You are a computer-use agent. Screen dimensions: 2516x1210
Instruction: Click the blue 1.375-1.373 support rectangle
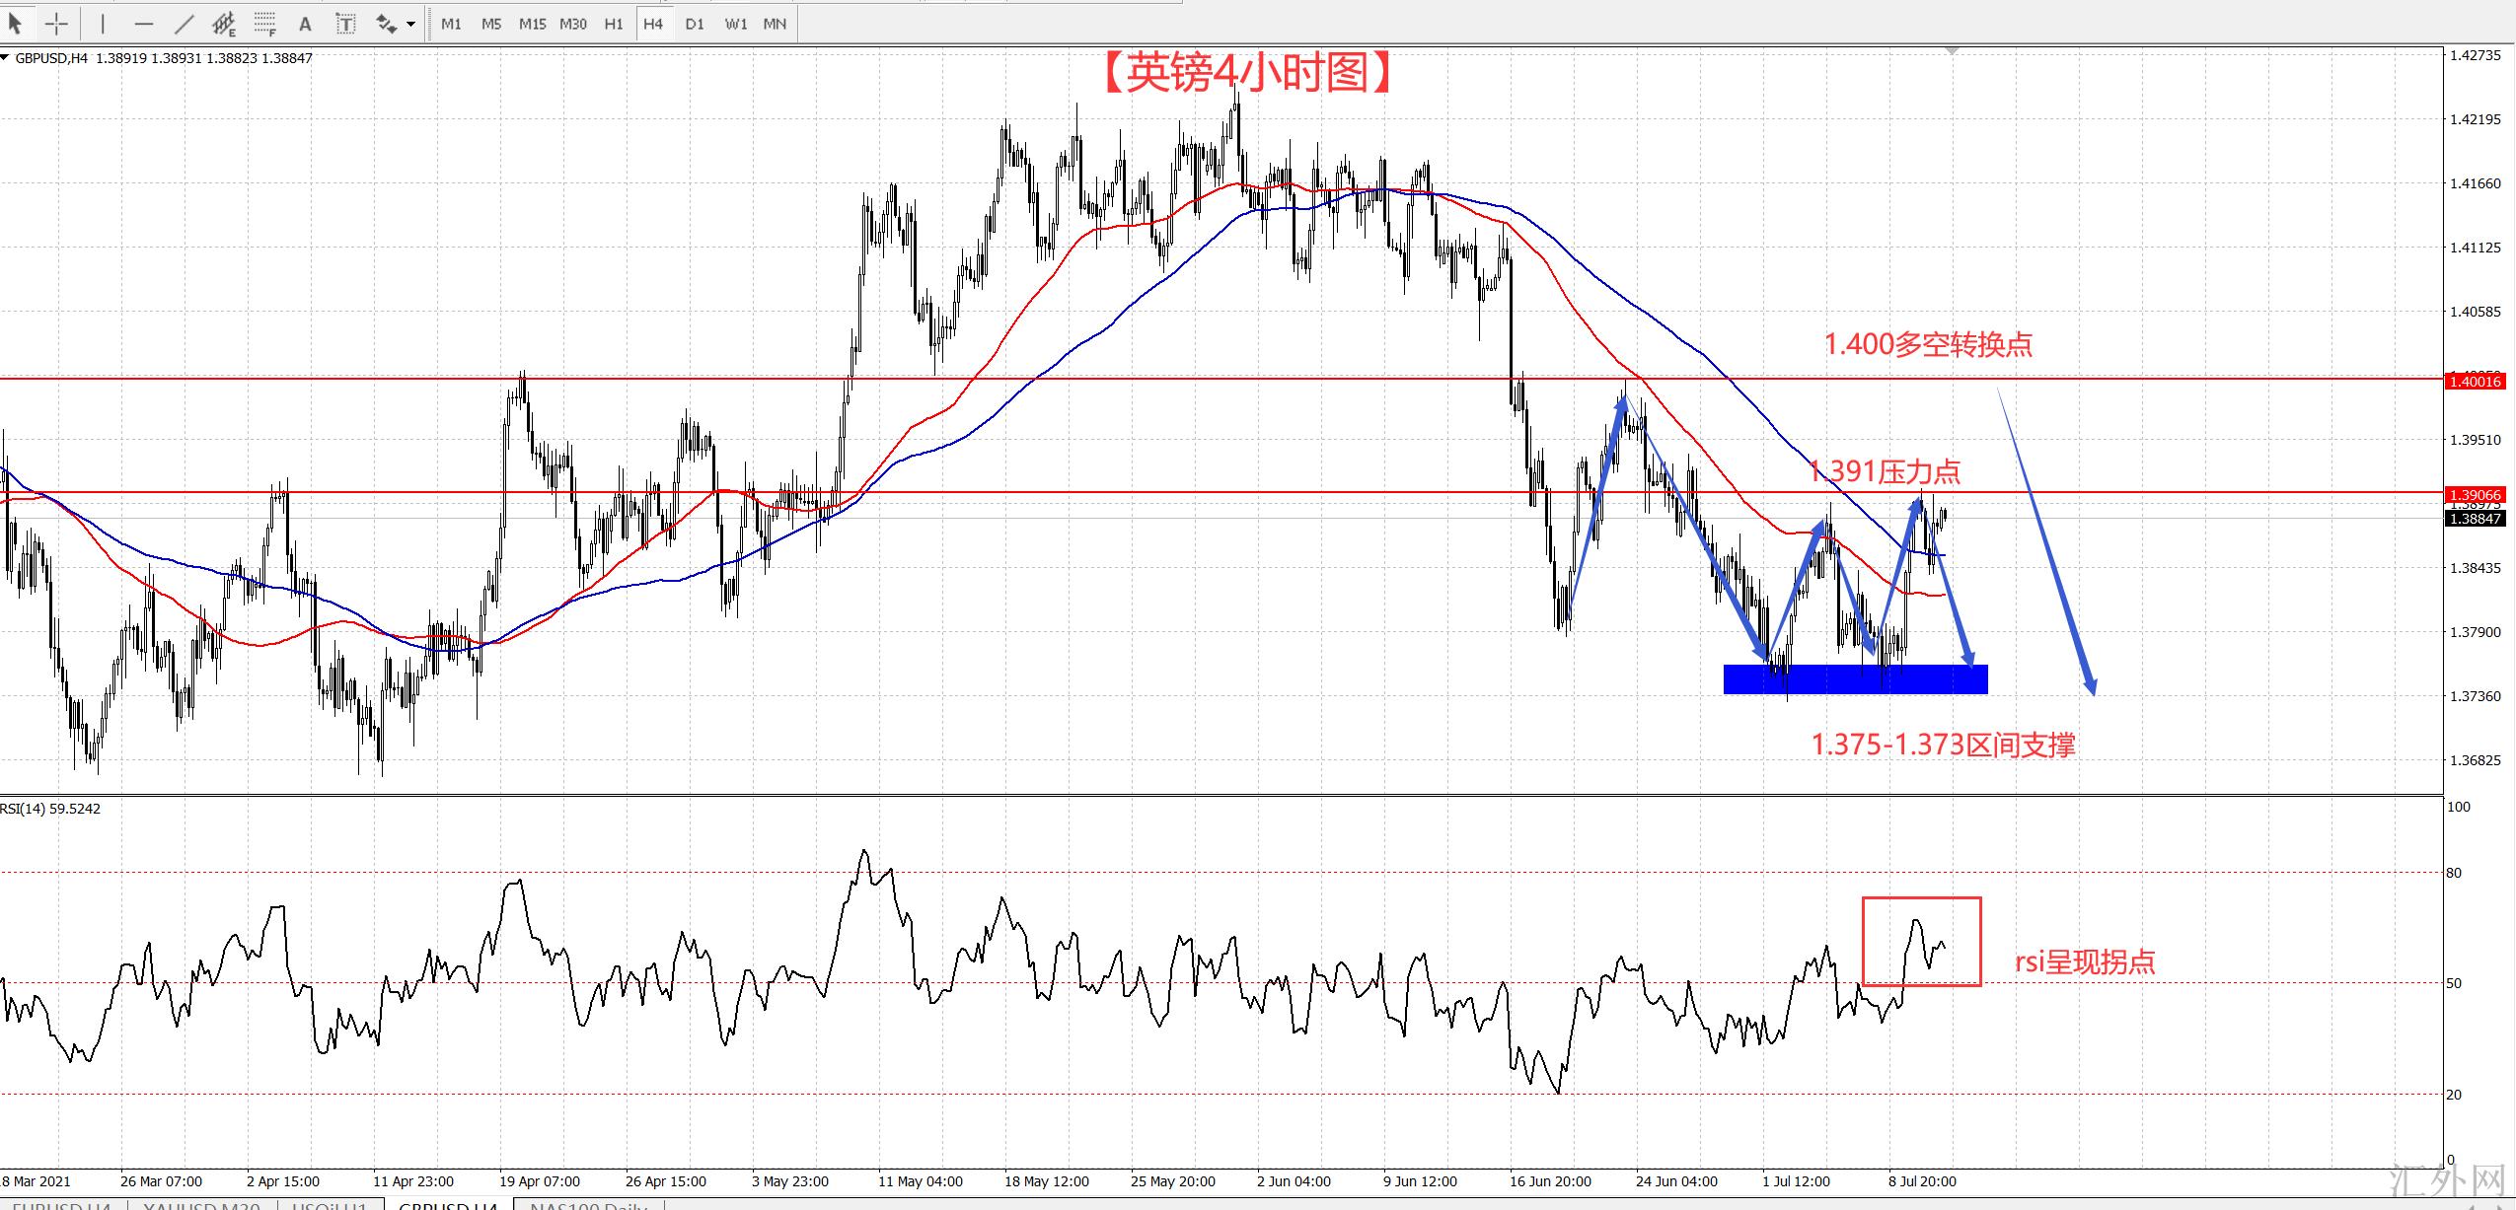click(x=1855, y=679)
